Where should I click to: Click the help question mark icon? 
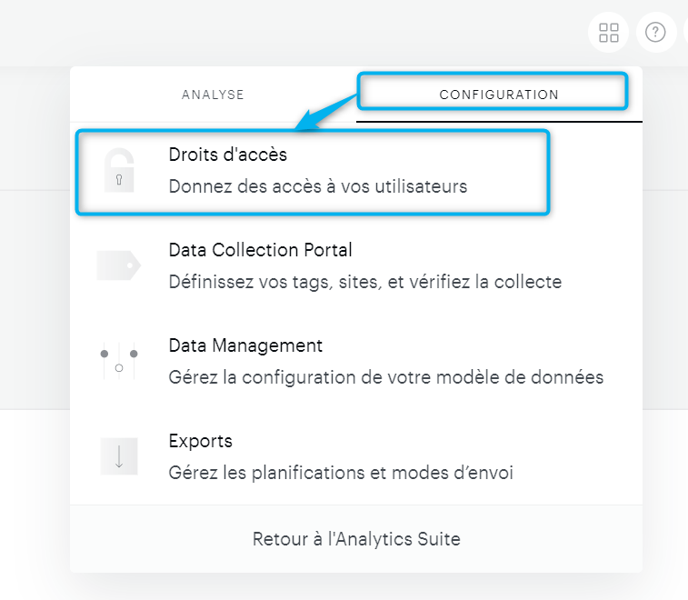click(655, 33)
